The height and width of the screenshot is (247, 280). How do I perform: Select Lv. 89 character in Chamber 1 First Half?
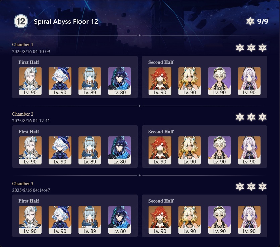pyautogui.click(x=90, y=81)
